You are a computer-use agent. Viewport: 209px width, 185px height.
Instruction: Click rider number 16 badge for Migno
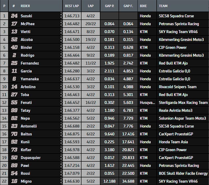[14, 181]
